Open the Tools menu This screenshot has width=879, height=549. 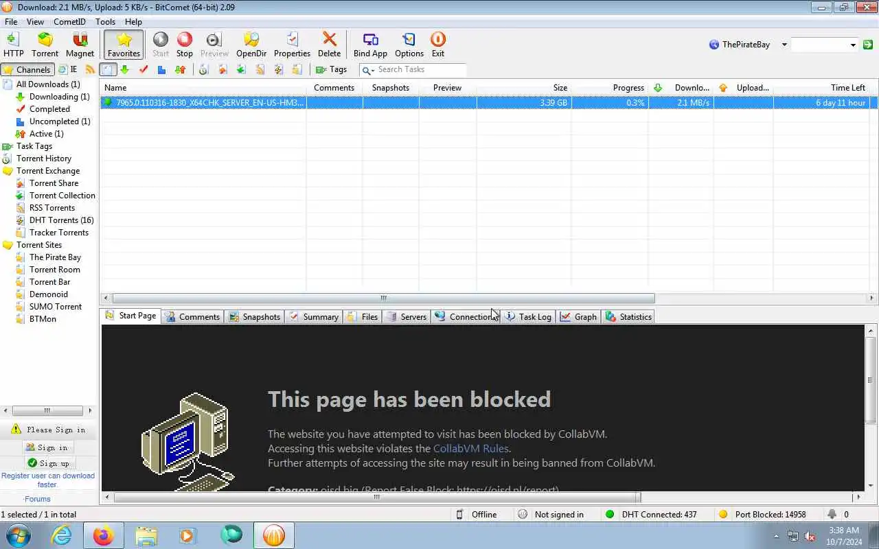click(x=105, y=22)
